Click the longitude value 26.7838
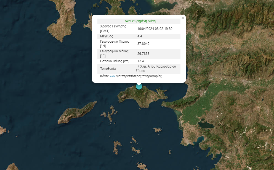 pyautogui.click(x=143, y=53)
